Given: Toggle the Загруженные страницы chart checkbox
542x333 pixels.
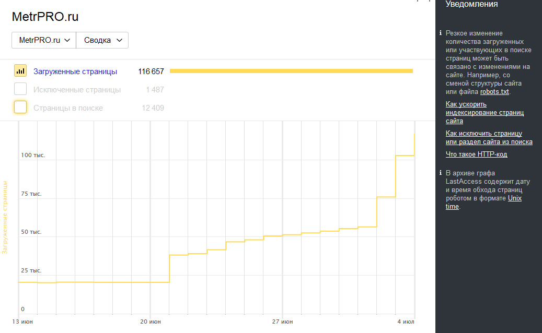Looking at the screenshot, I should [x=20, y=71].
